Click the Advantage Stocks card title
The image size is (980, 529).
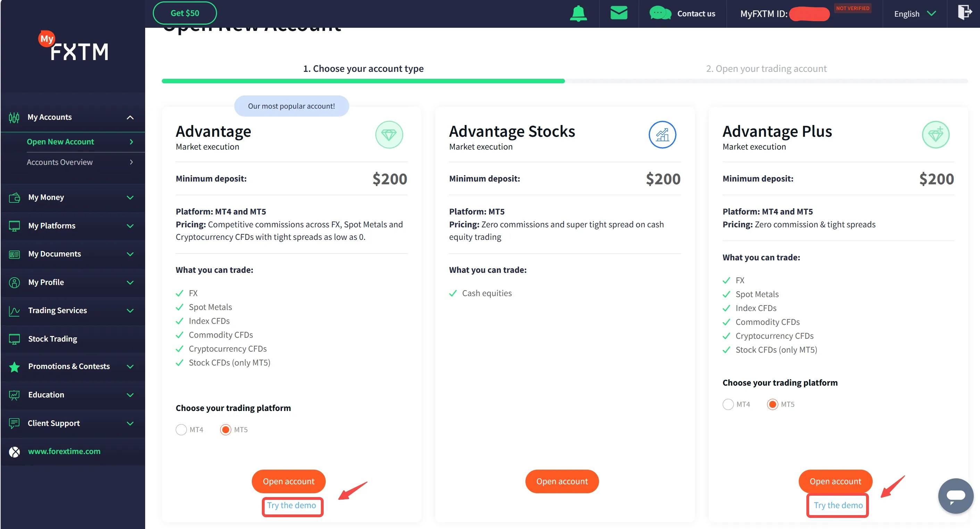pyautogui.click(x=512, y=132)
